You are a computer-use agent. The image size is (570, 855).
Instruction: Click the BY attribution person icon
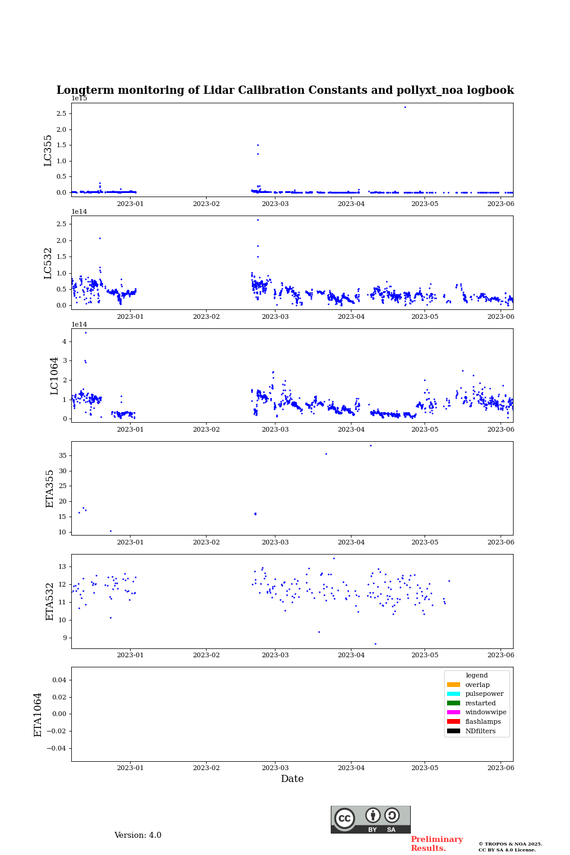tap(373, 815)
